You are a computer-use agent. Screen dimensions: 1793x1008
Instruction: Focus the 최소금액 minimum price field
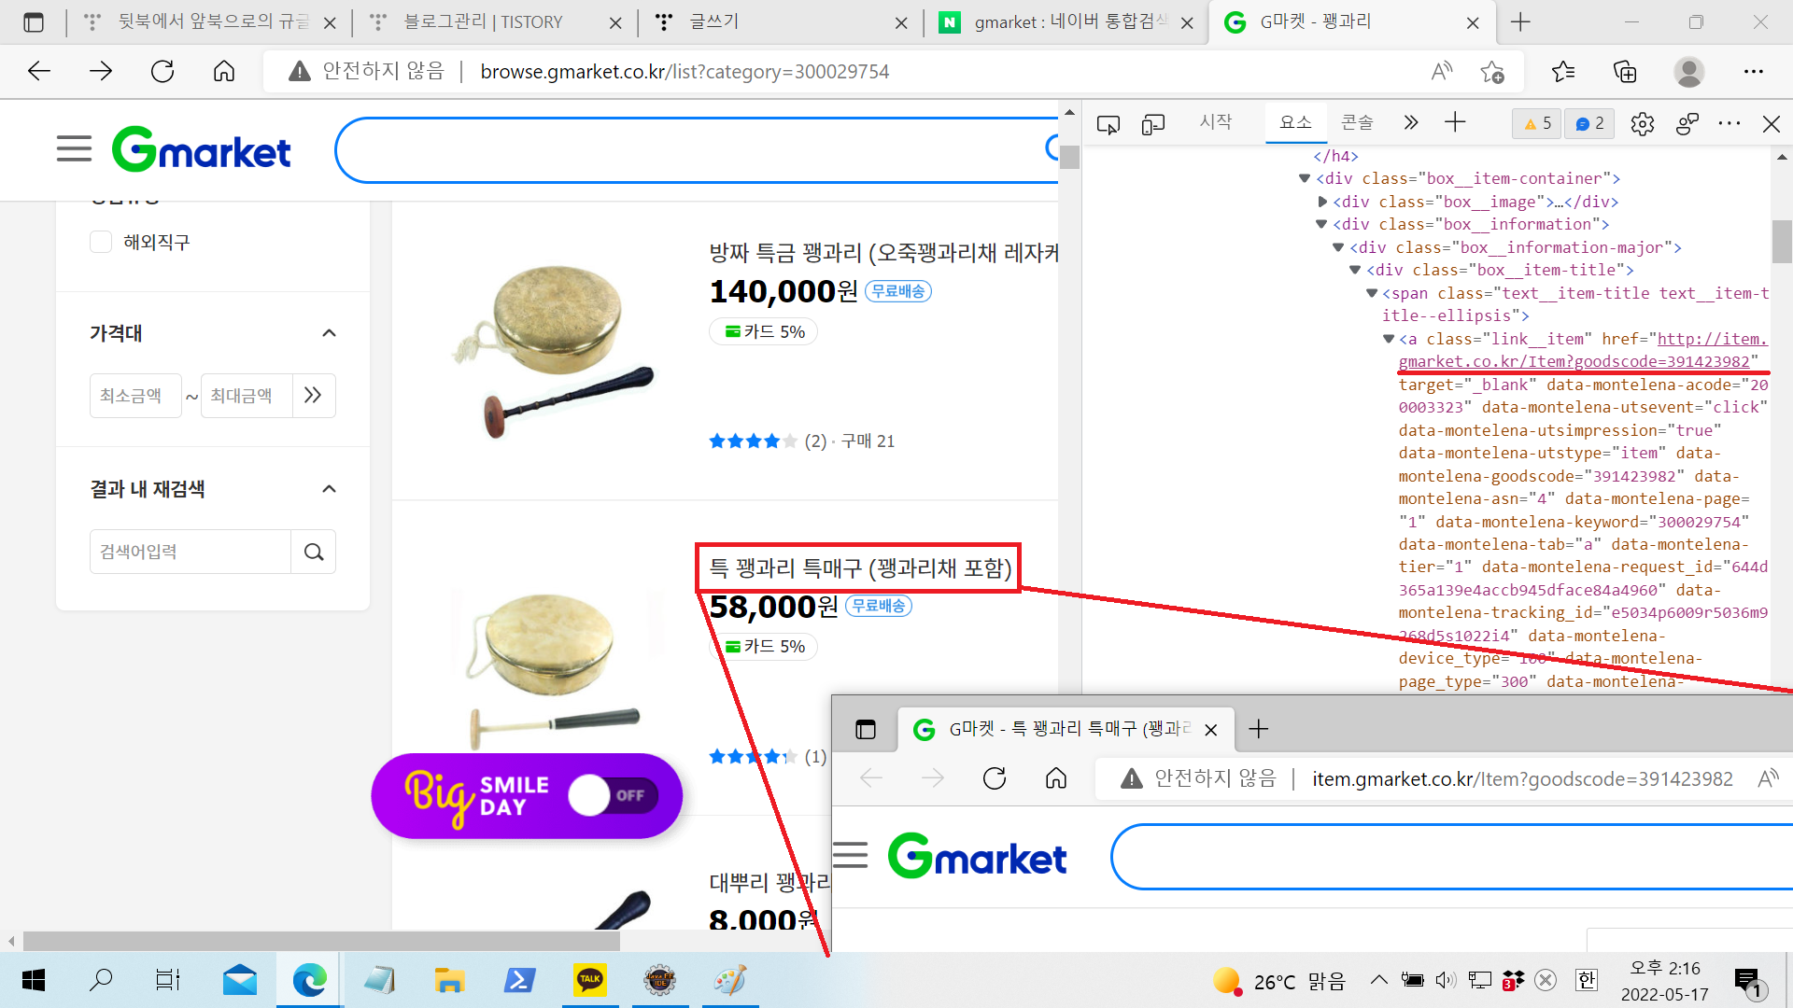coord(135,396)
